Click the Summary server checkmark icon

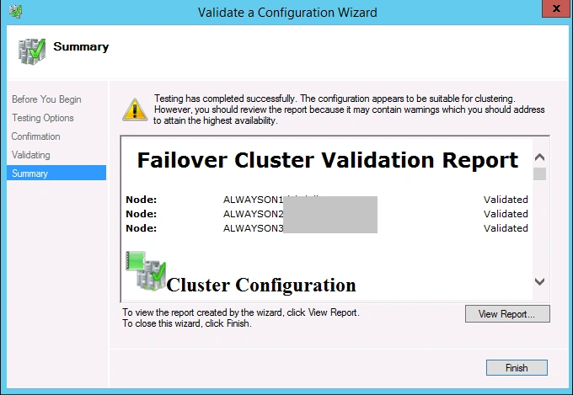click(32, 51)
